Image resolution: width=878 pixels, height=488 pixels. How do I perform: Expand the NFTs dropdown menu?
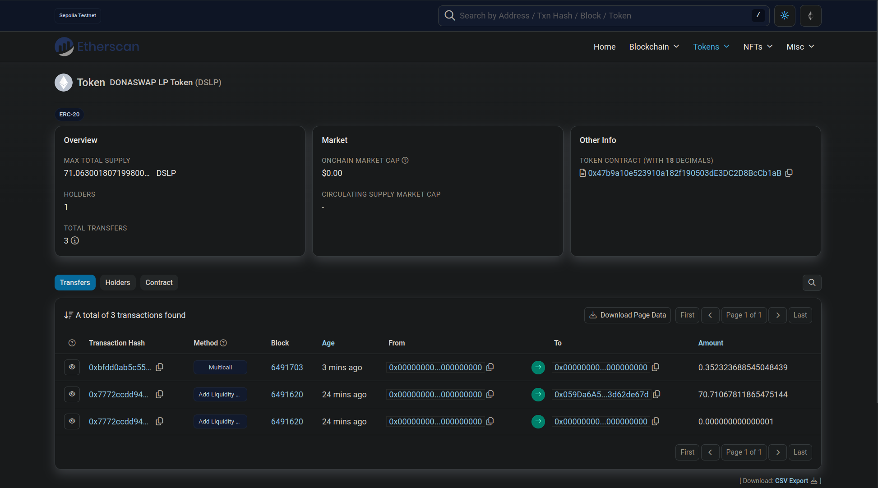(758, 47)
